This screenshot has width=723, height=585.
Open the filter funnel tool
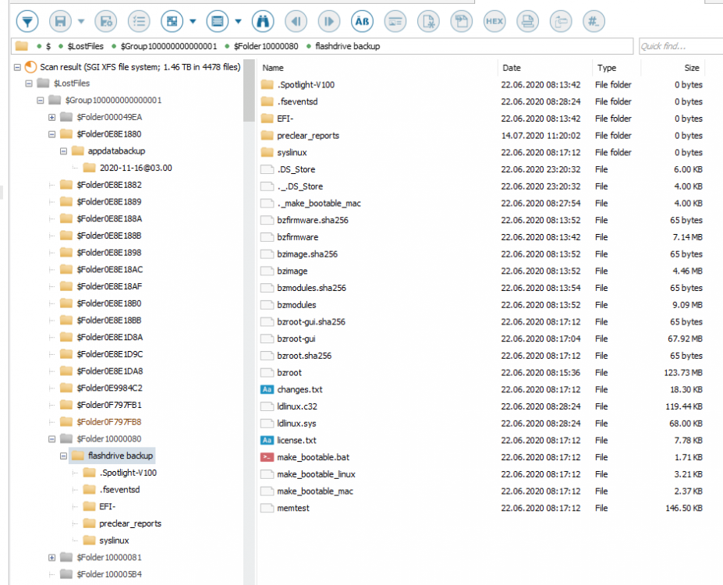pyautogui.click(x=27, y=21)
